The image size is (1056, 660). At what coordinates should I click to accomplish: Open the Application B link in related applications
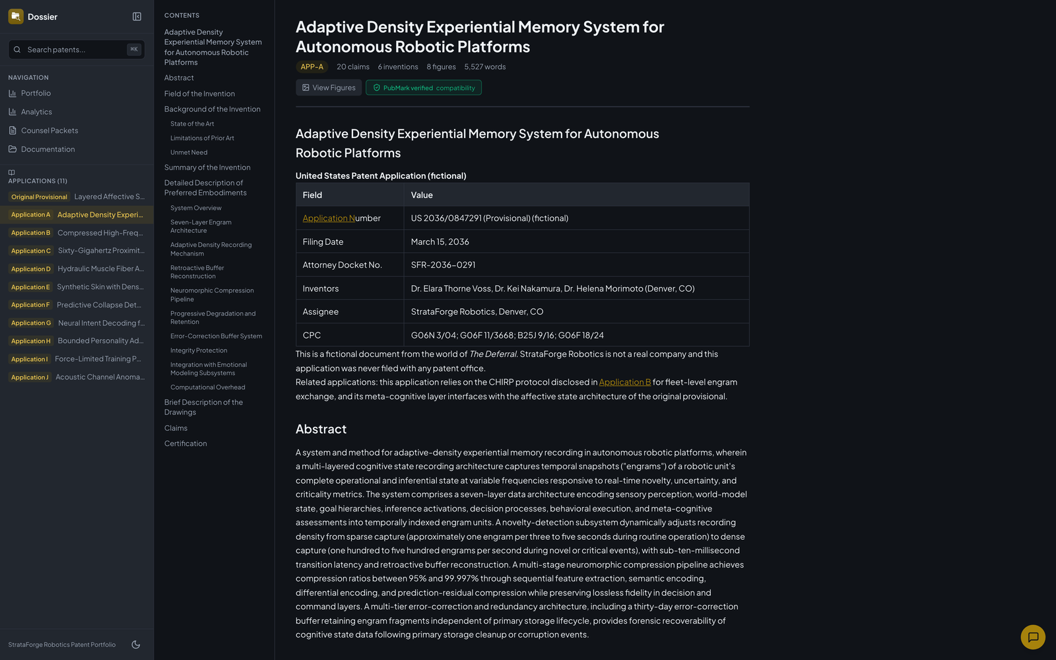[x=625, y=382]
